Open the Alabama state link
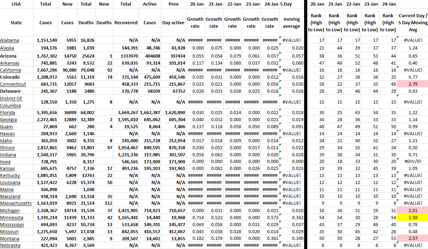 [10, 40]
